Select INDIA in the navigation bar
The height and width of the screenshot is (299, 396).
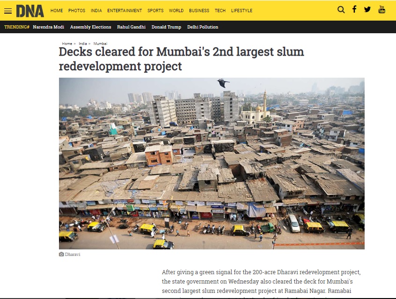coord(96,11)
